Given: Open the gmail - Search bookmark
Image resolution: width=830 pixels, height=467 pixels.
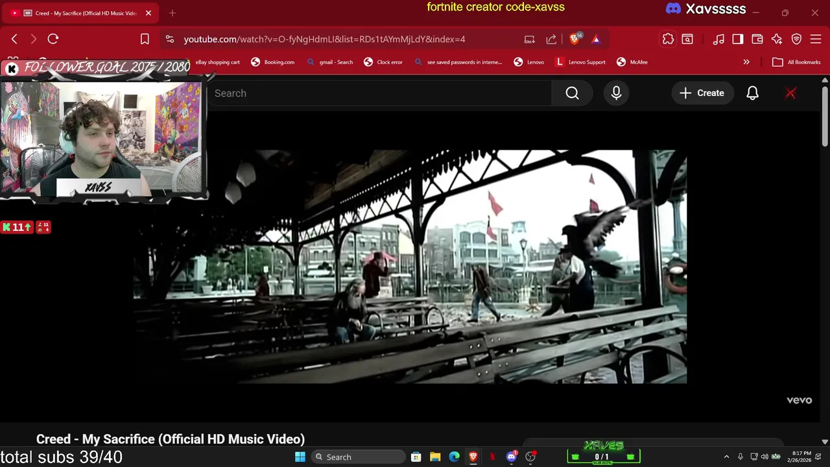Looking at the screenshot, I should click(329, 62).
